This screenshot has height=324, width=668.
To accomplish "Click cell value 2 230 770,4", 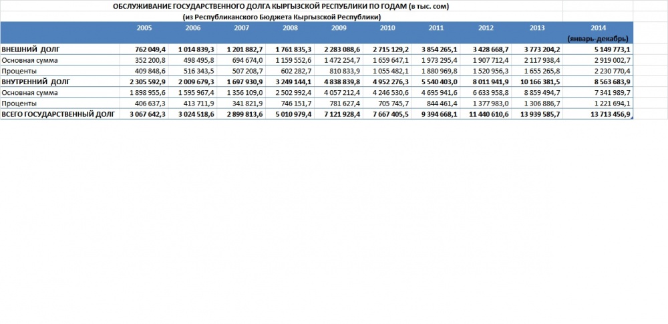I will 613,71.
